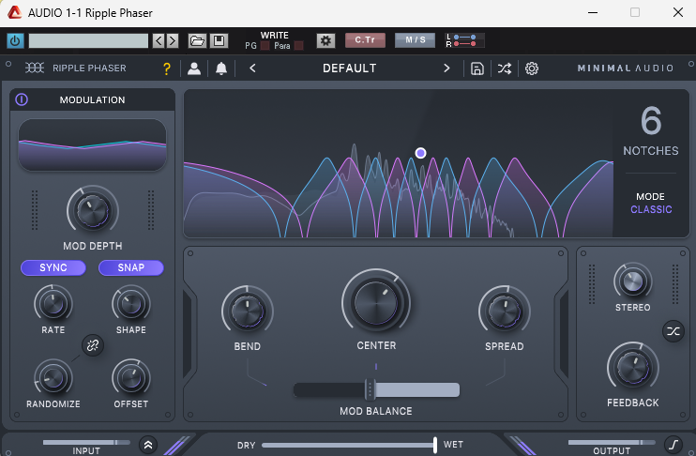Enable the PG write checkbox
The width and height of the screenshot is (696, 456).
(x=265, y=46)
